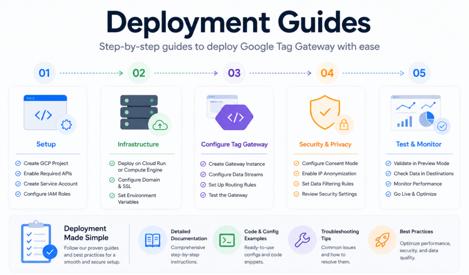
Task: Click the Enable Required APIs text
Action: (48, 174)
